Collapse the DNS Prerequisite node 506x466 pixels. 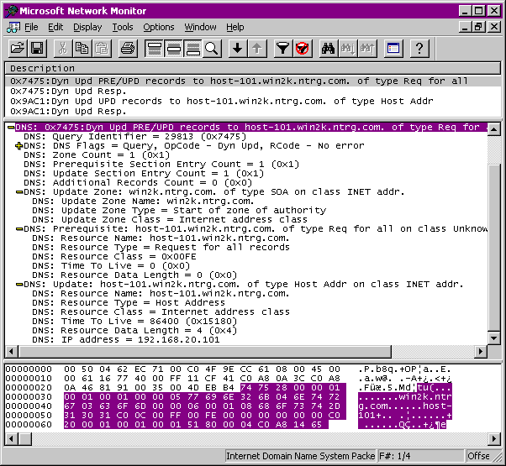pos(18,228)
